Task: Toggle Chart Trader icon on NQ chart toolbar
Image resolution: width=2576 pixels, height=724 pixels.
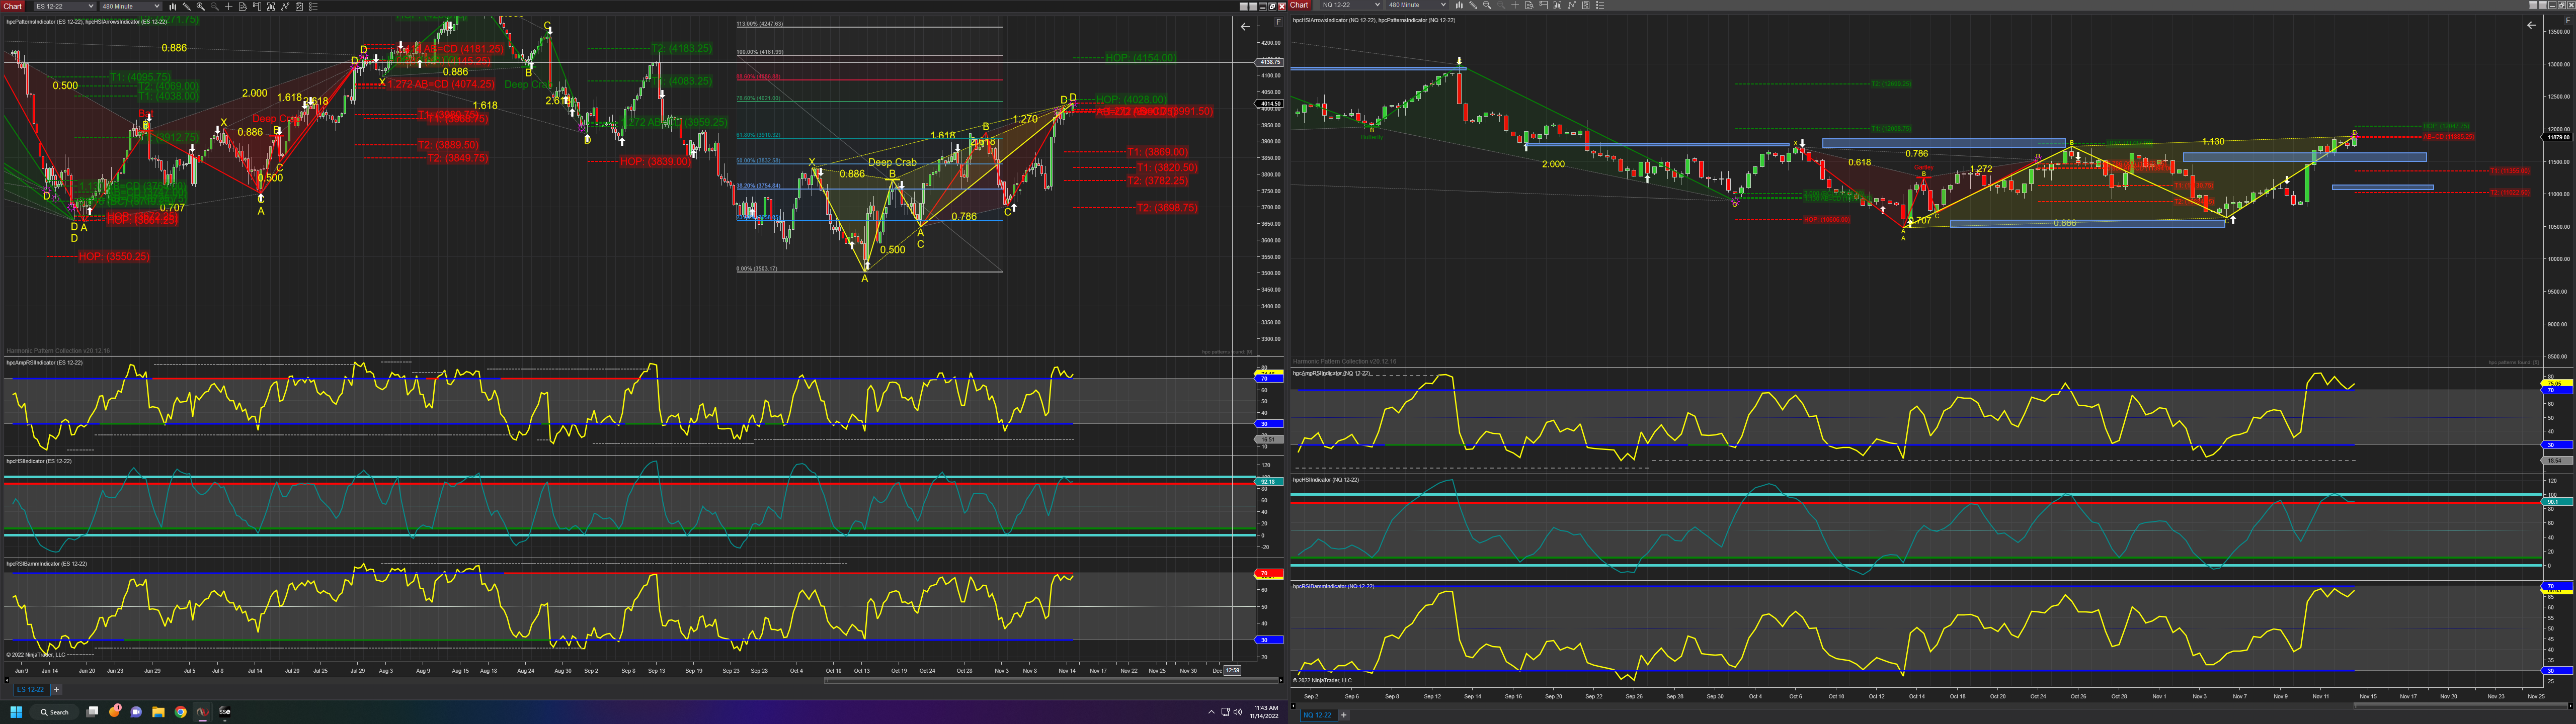Action: [x=1544, y=5]
